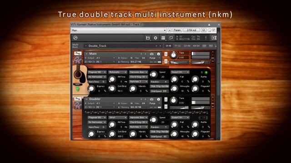Click the Doubler Express knob
The image size is (291, 163).
tap(91, 134)
